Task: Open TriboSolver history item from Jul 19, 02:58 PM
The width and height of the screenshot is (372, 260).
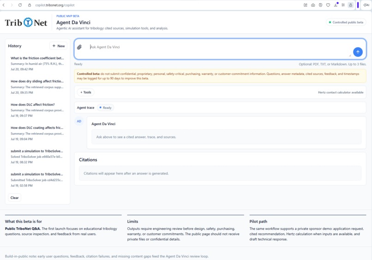Action: pos(37,180)
